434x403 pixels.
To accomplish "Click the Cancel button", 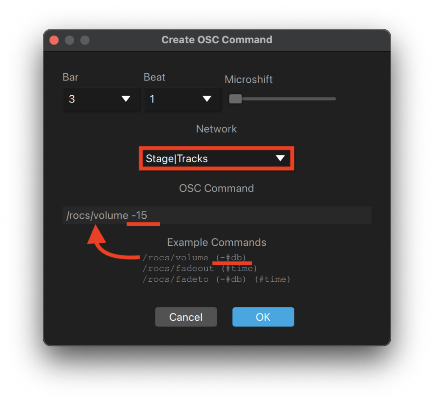I will click(186, 317).
